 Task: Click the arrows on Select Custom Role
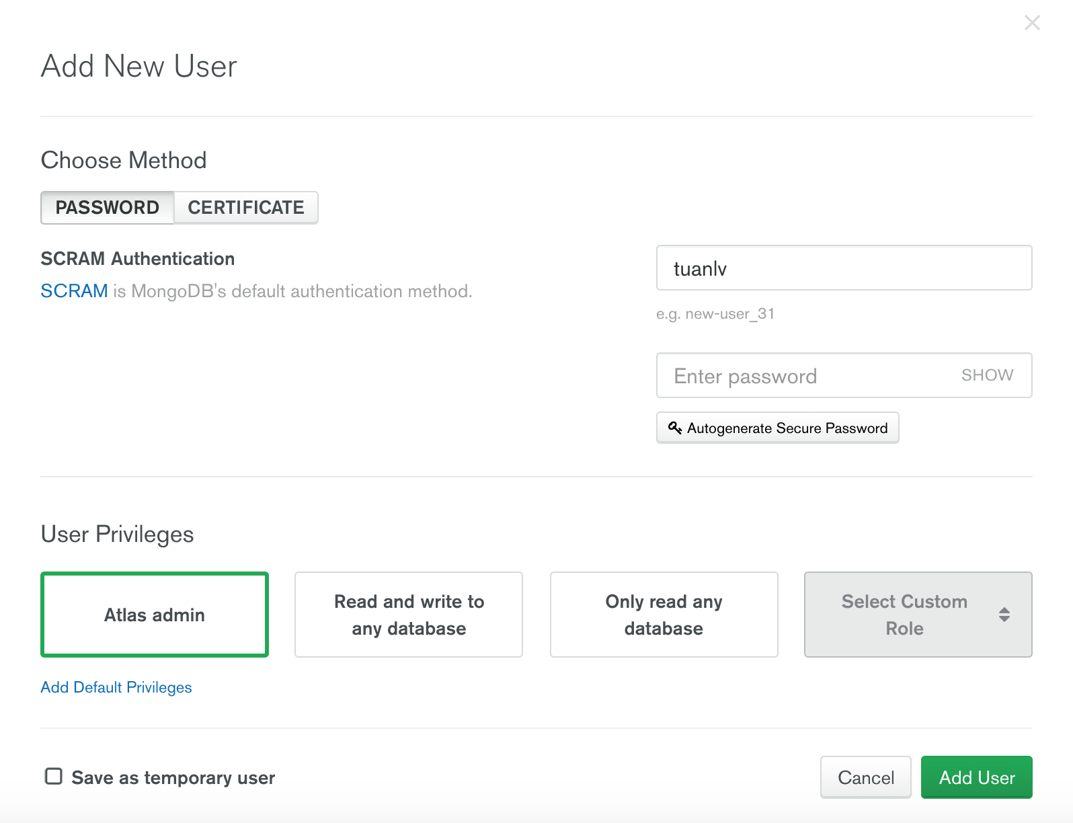[1004, 615]
